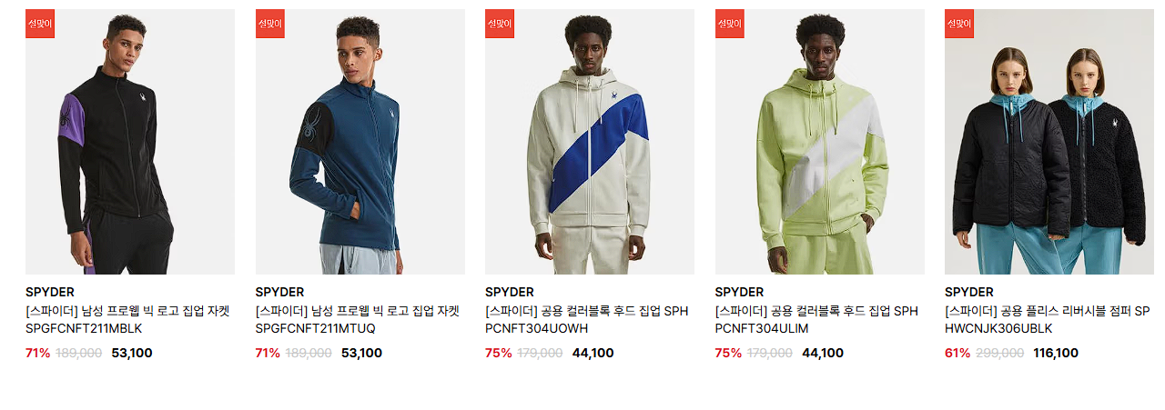The height and width of the screenshot is (410, 1165).
Task: Open product title 공용 컬러블록 후드 집업 PCNFT304UOWH
Action: coord(587,319)
